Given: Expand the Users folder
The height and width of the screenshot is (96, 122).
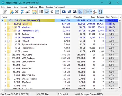Looking at the screenshot, I should (x=5, y=24).
